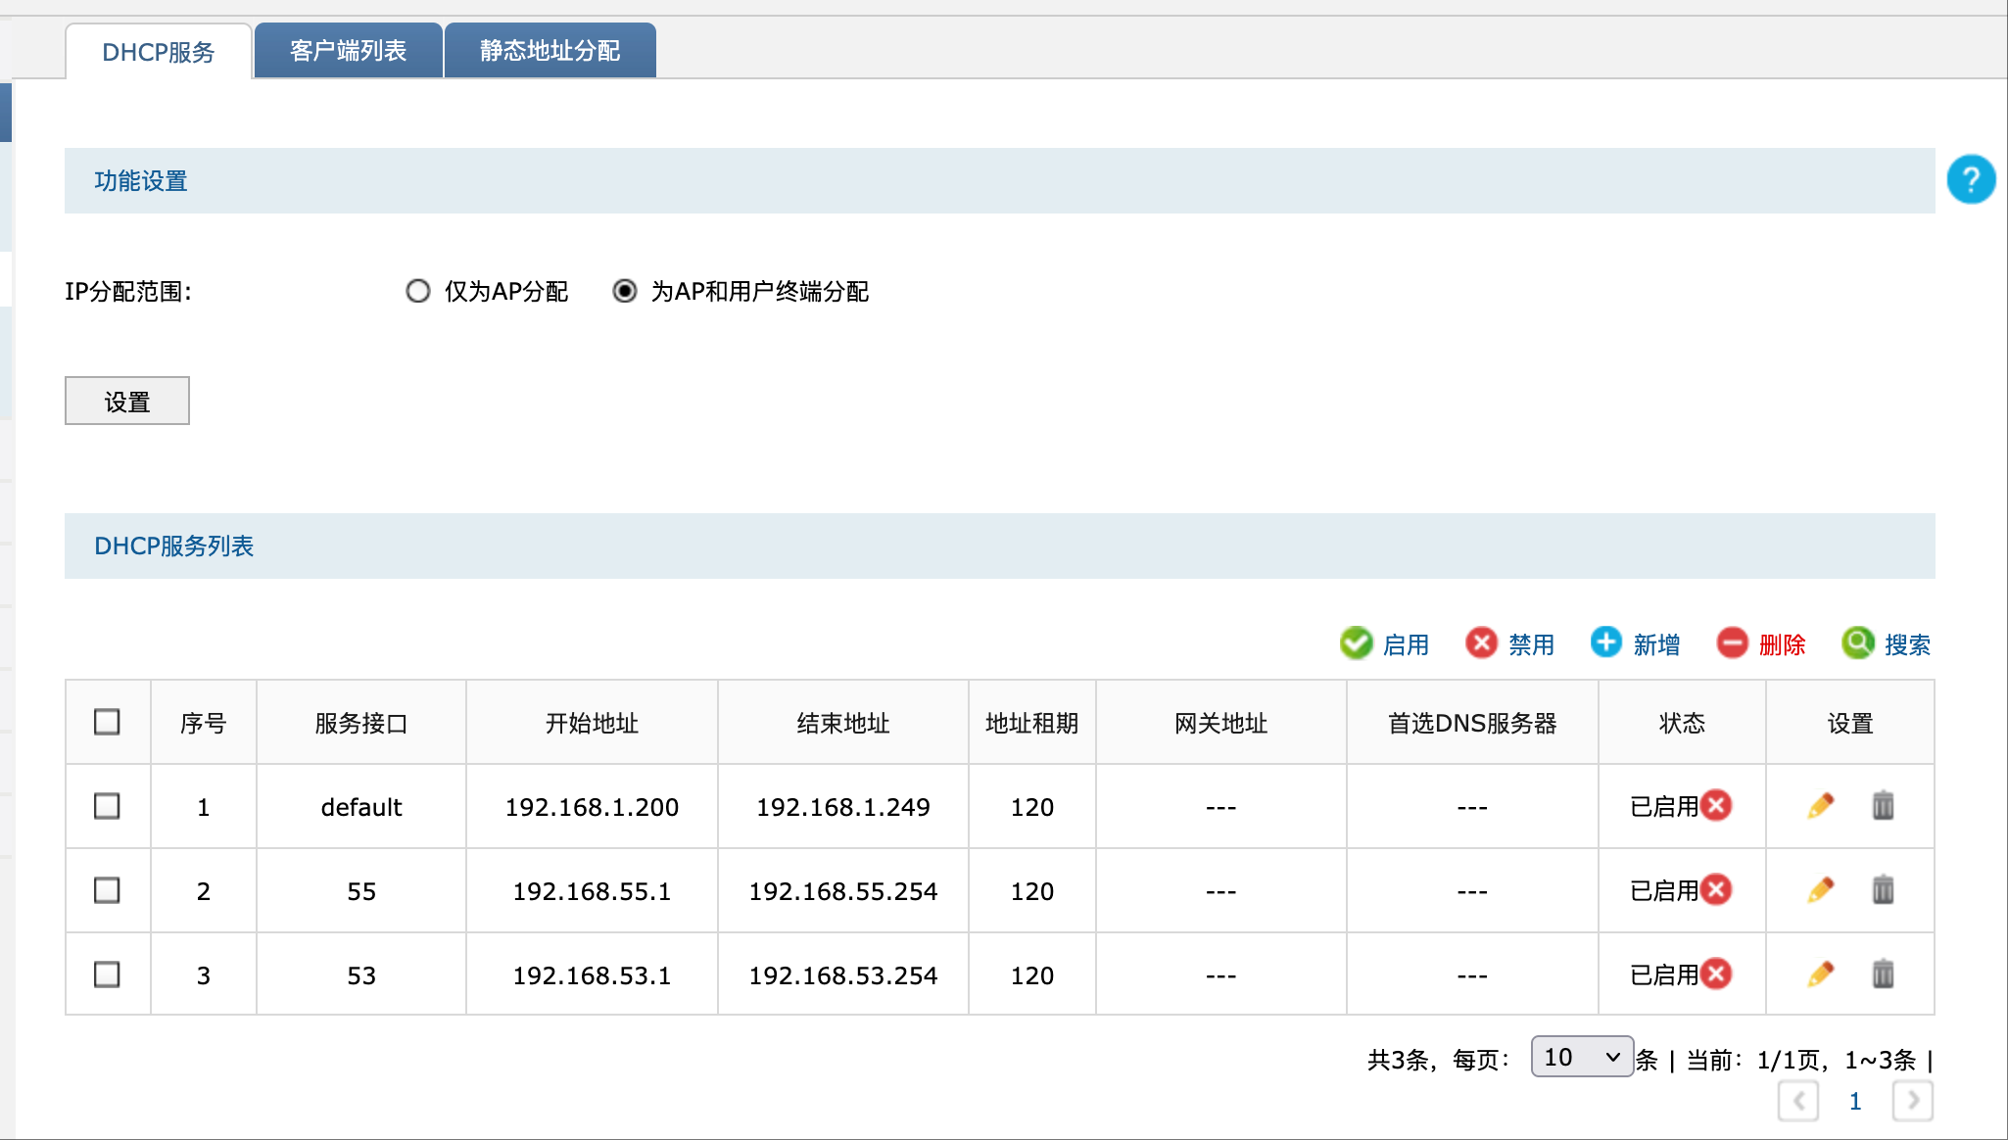This screenshot has width=2008, height=1140.
Task: Click the start address 192.168.53.1 cell
Action: (592, 975)
